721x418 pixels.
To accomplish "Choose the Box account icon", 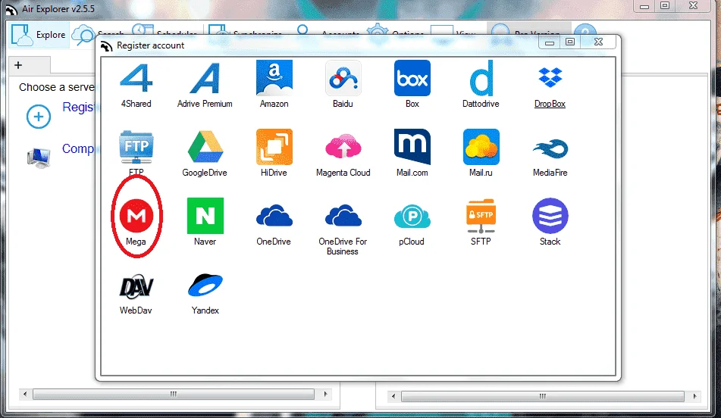I will coord(412,78).
